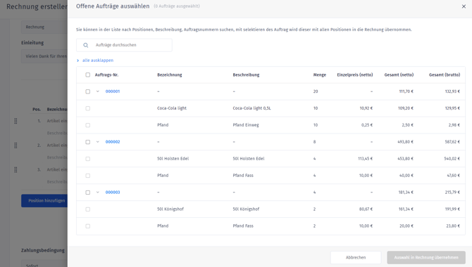This screenshot has height=267, width=472.
Task: Select the Coca-Cola light 0,5L description cell
Action: 251,108
